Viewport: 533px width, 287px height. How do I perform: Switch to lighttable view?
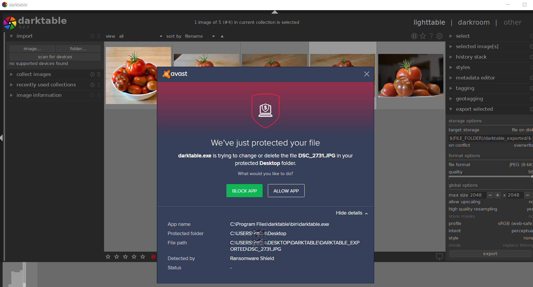pos(429,22)
